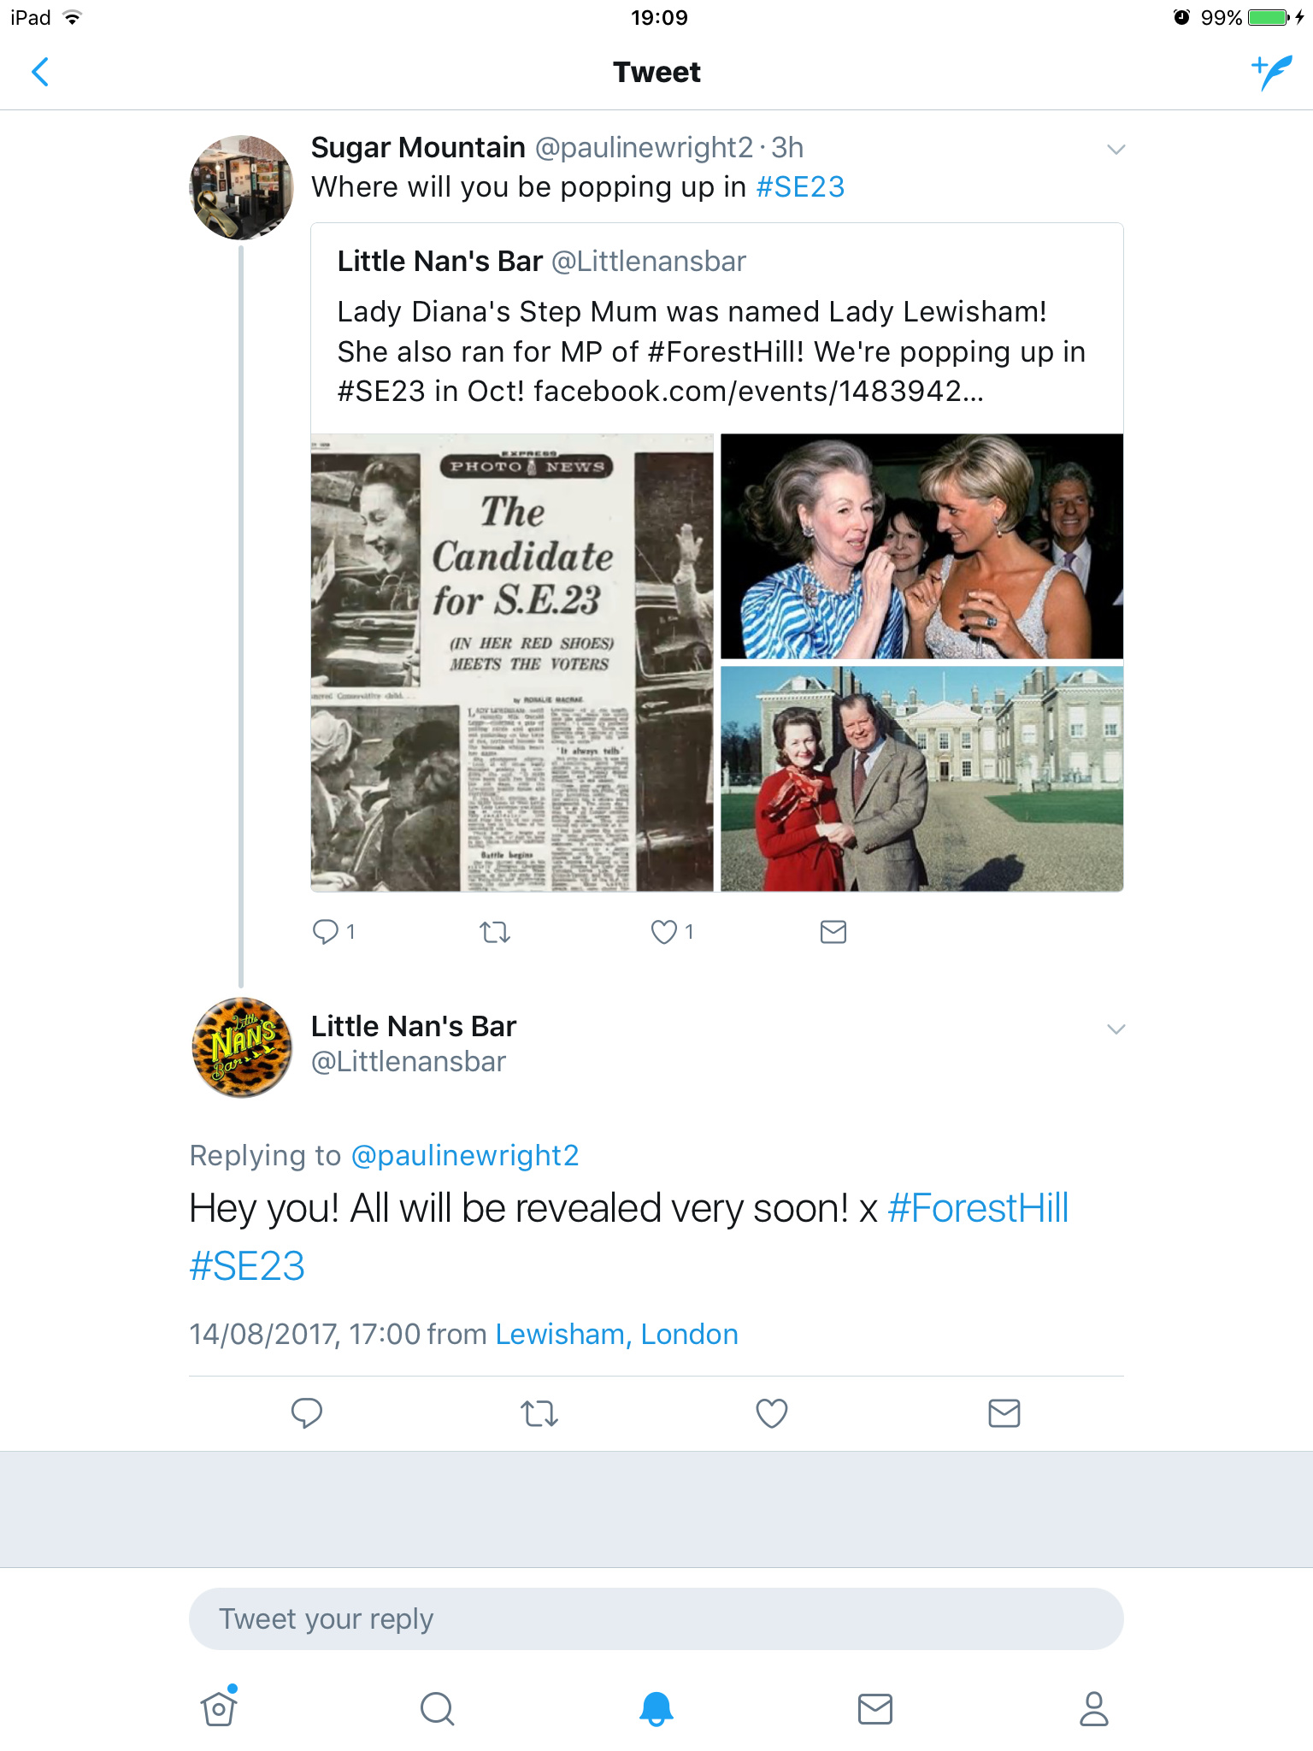Send Little Nan's Bar tweet via direct message
Screen dimensions: 1313x1751
(1004, 1413)
